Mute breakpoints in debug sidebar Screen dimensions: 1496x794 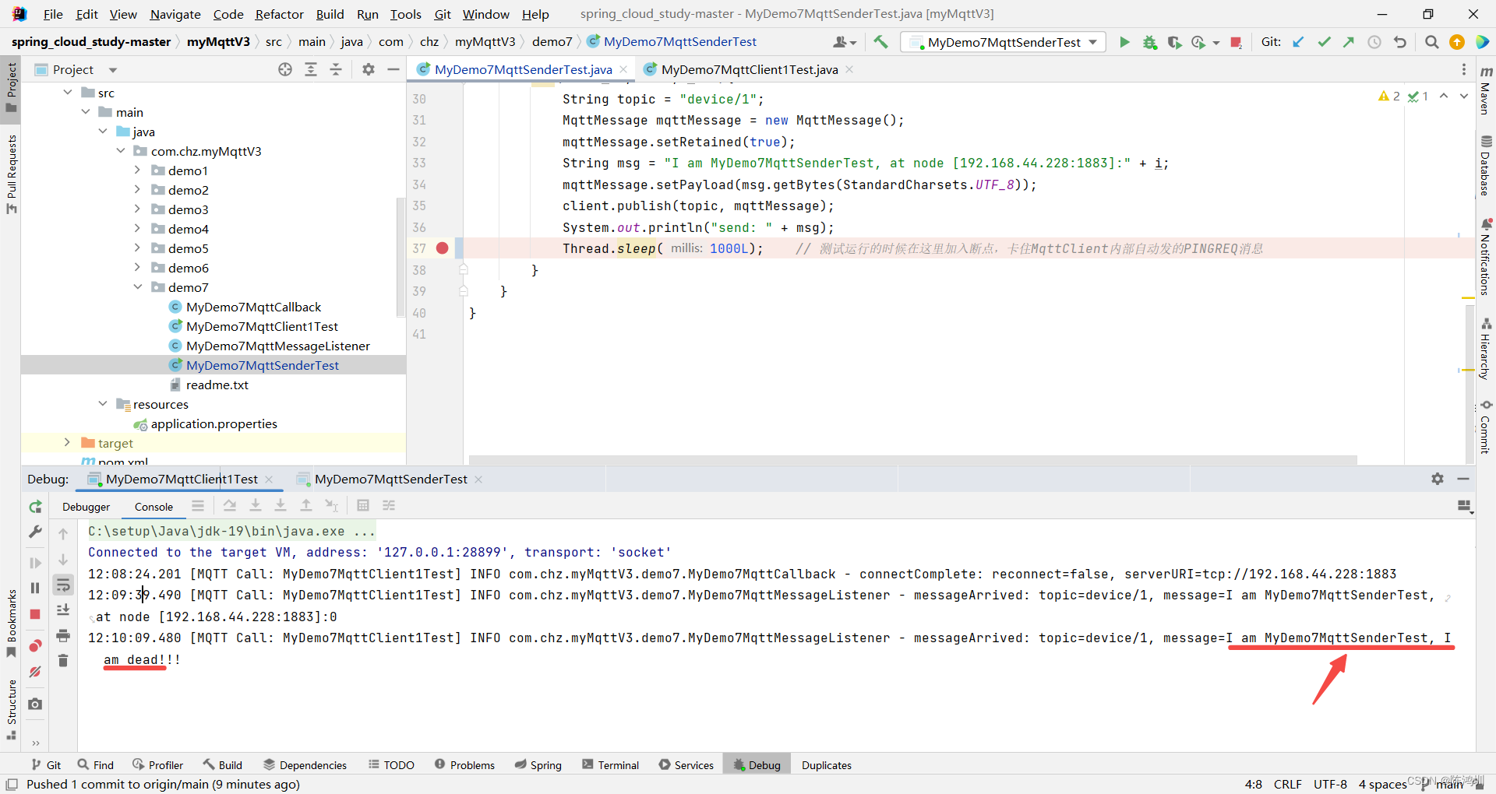35,672
